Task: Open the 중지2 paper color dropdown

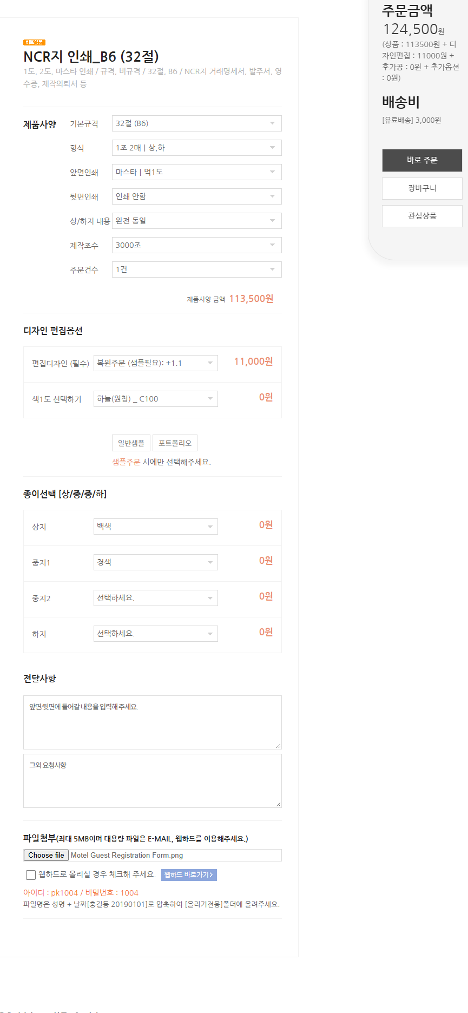Action: (156, 598)
